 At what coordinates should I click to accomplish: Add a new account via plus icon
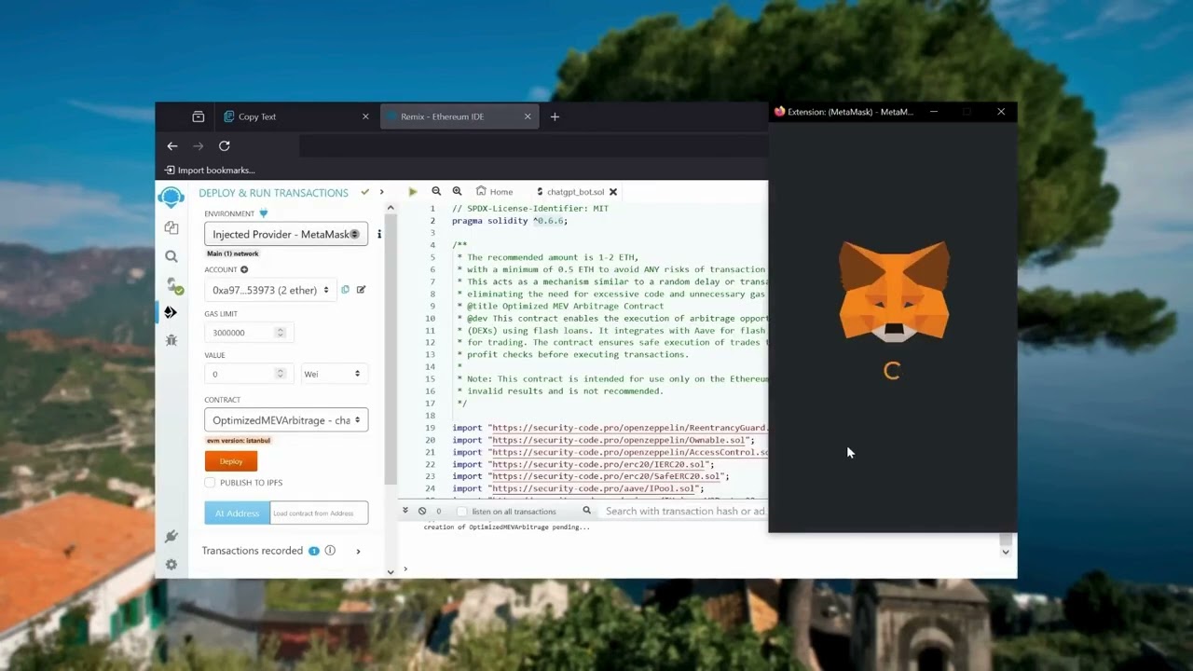tap(244, 269)
